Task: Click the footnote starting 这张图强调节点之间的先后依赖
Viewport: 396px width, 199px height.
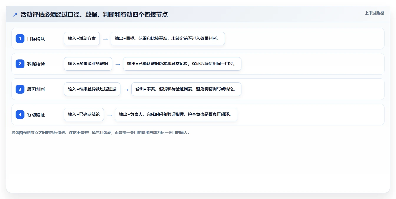Action: 101,132
